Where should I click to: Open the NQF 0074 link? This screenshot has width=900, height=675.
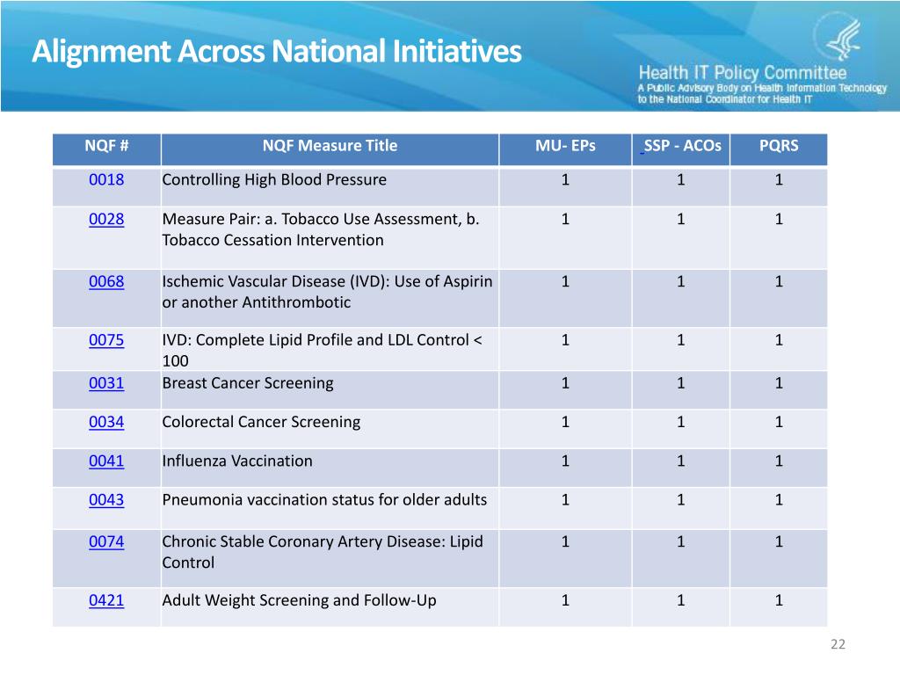coord(106,542)
